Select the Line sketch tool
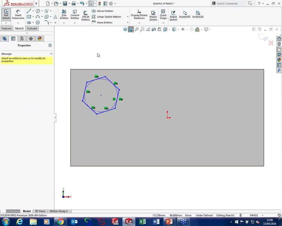The image size is (282, 226). (x=28, y=11)
